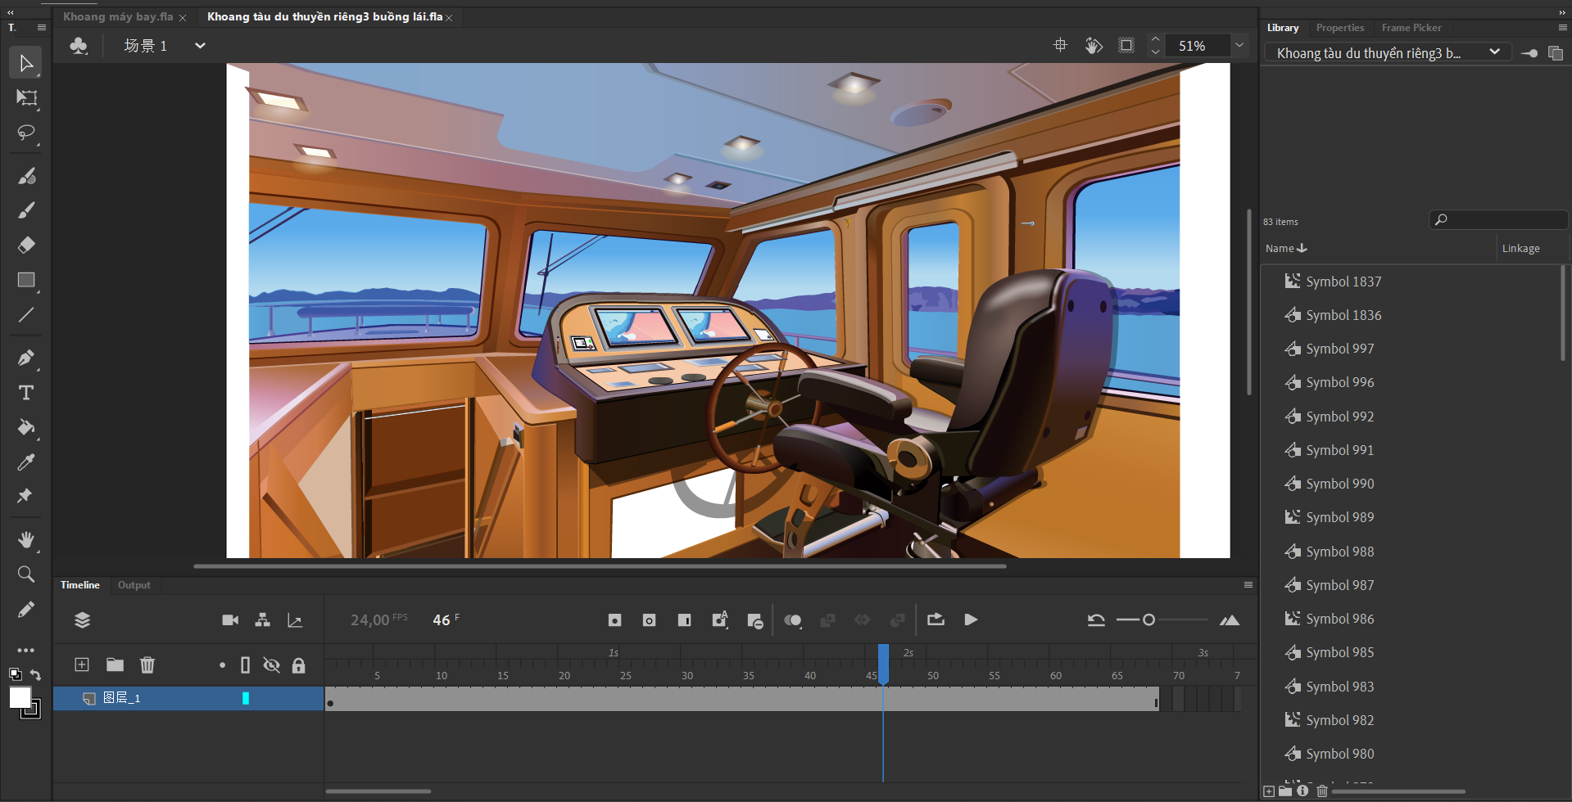This screenshot has height=802, width=1572.
Task: Expand the scene selector dropdown
Action: pyautogui.click(x=200, y=46)
